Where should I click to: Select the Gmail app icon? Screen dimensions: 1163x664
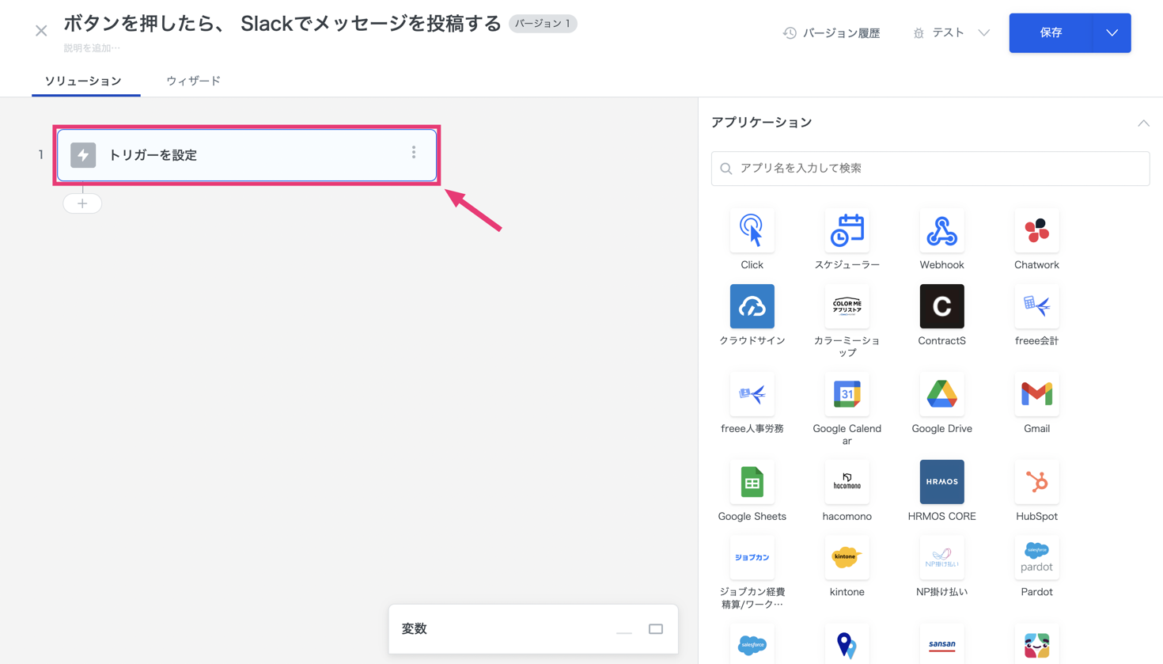1036,394
